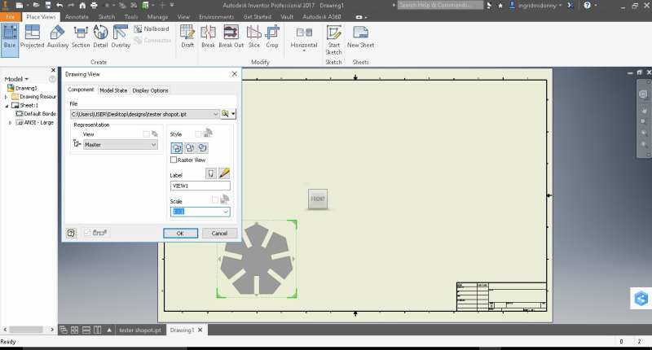Close the Drawing1 document tab

[200, 330]
